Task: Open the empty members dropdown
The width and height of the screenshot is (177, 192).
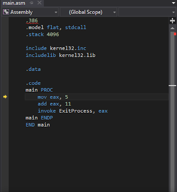Action: (147, 12)
